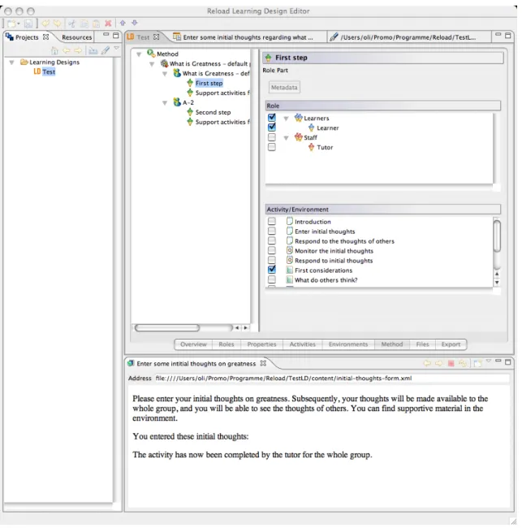Viewport: 522px width, 528px height.
Task: Switch to the Properties tab
Action: click(x=261, y=344)
